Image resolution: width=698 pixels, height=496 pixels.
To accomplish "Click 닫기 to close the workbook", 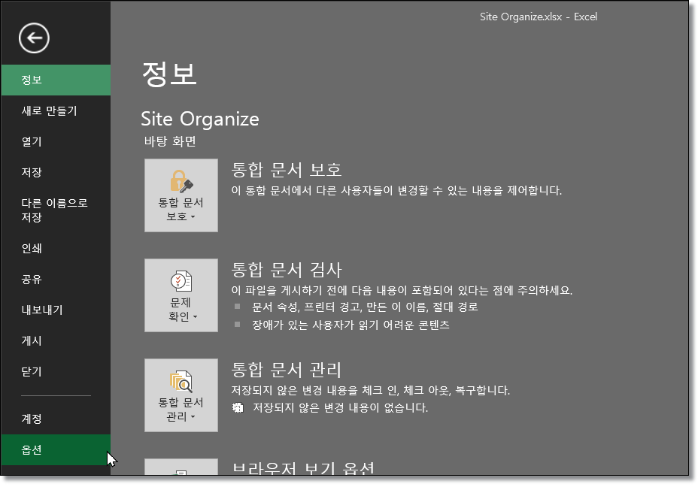I will tap(56, 371).
